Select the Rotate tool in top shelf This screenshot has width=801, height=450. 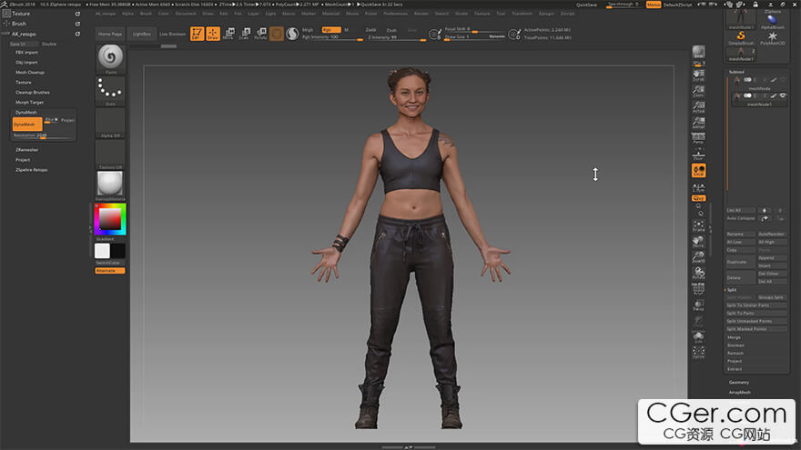pyautogui.click(x=260, y=34)
